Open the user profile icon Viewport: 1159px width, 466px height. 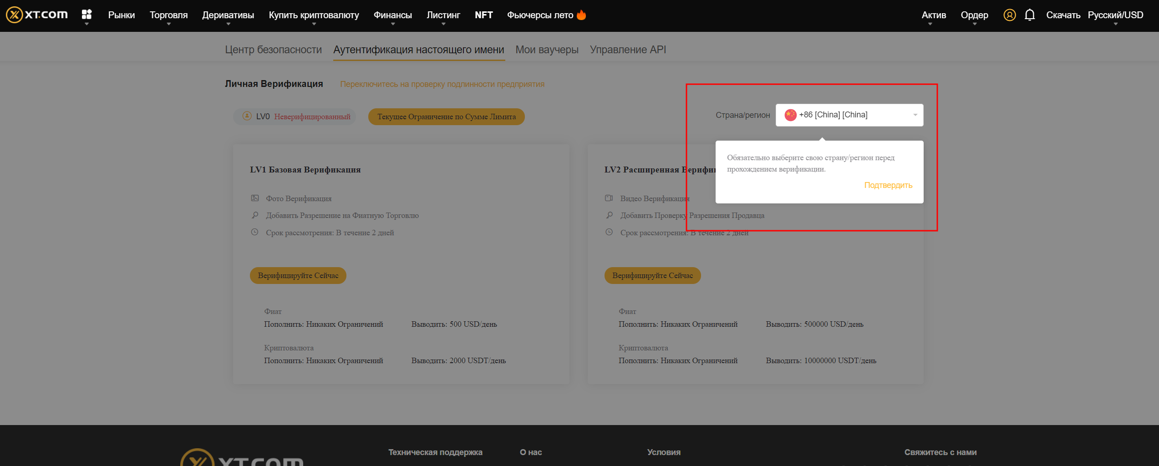pyautogui.click(x=1009, y=15)
